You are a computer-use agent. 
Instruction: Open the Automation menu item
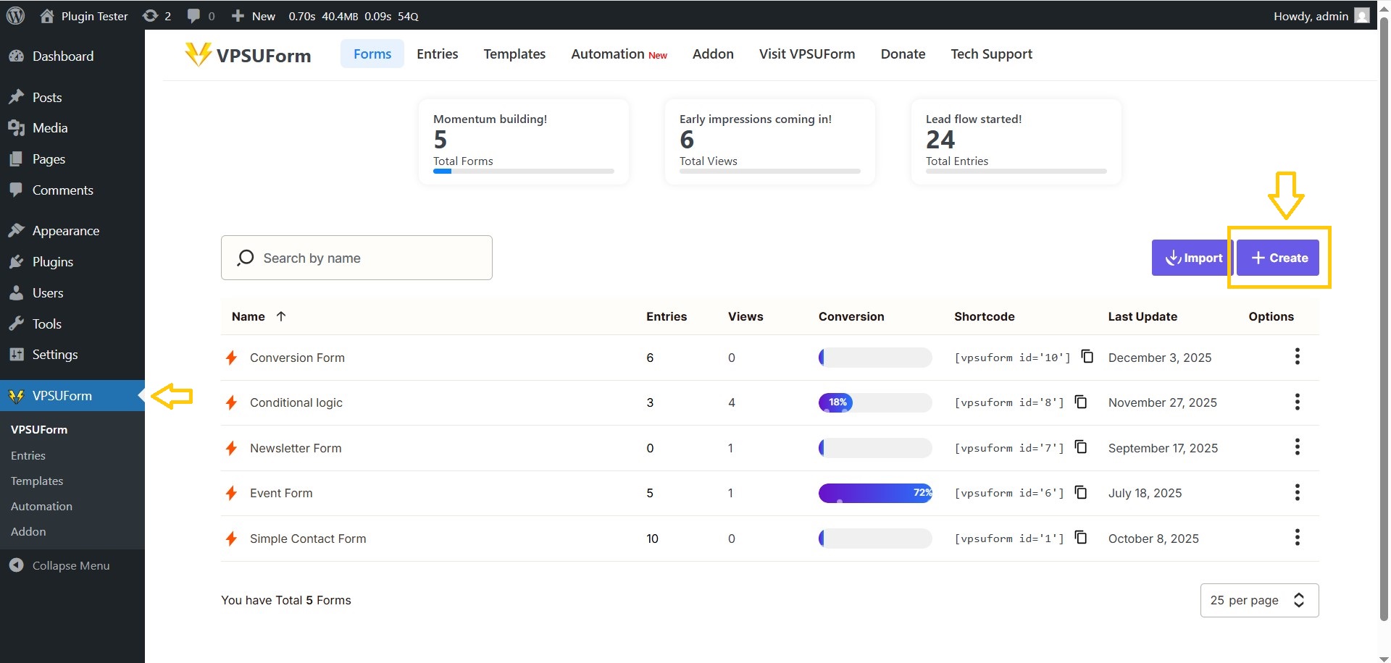pos(41,506)
